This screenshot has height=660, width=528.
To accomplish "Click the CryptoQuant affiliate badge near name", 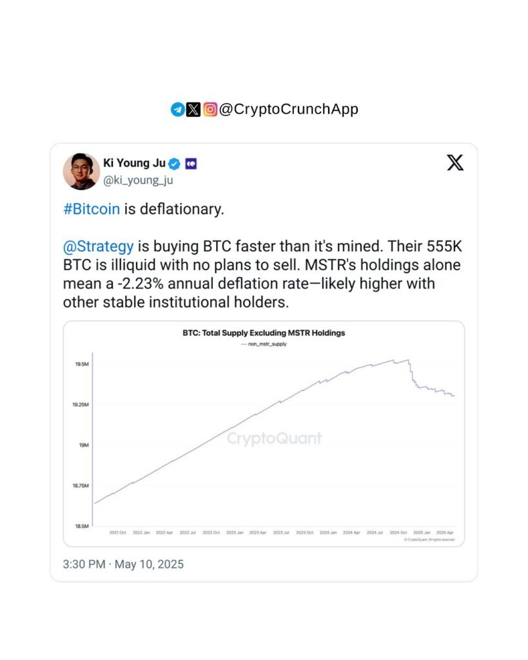I will (x=191, y=164).
